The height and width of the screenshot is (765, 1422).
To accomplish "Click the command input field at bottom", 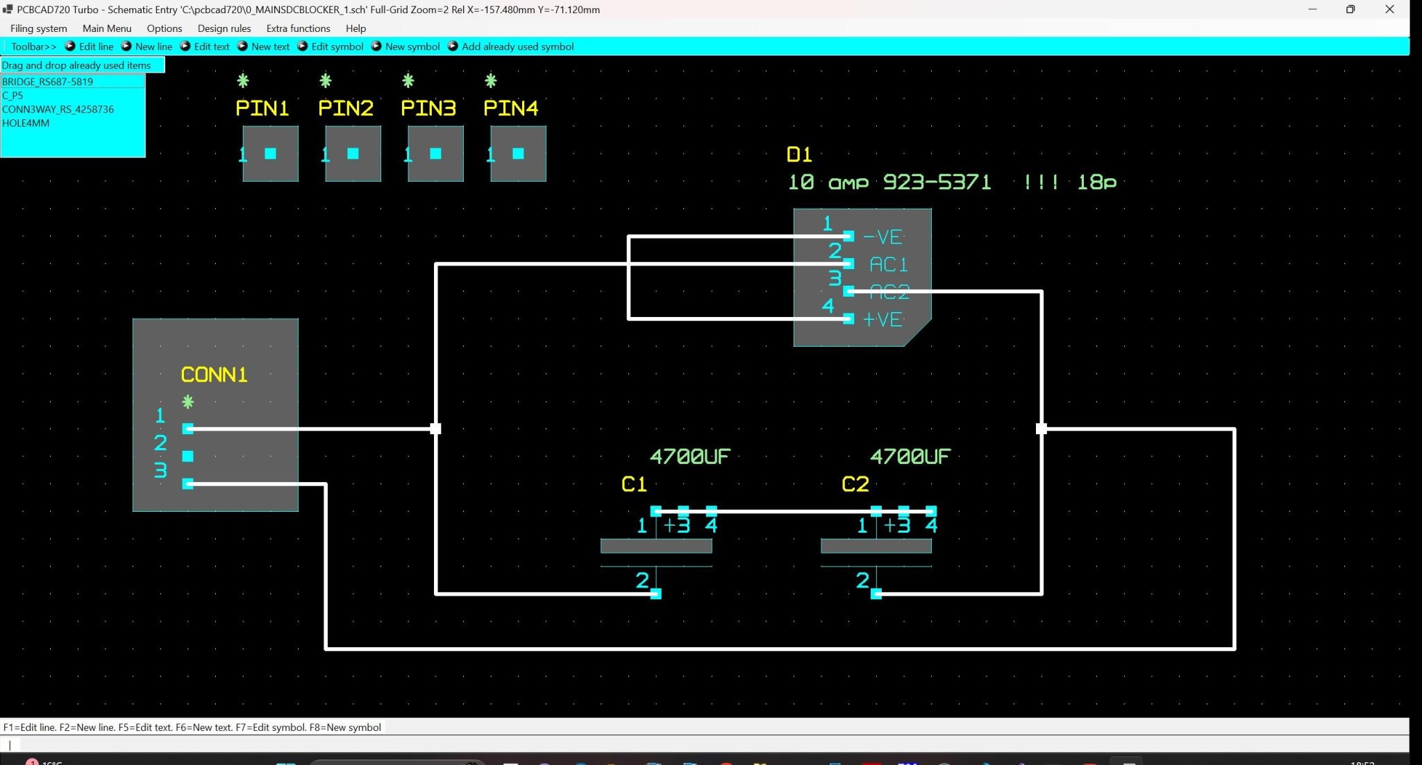I will tap(705, 744).
